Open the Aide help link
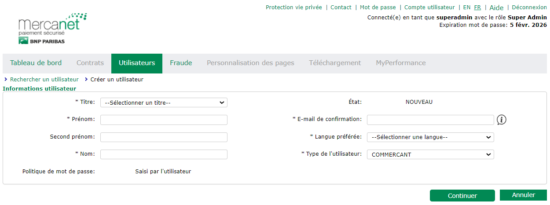 [x=496, y=8]
